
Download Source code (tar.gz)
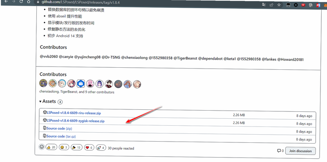click(61, 136)
